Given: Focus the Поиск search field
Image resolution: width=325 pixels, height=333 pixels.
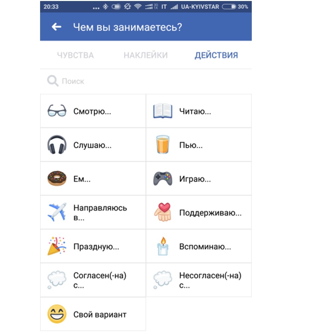Looking at the screenshot, I should pyautogui.click(x=146, y=81).
